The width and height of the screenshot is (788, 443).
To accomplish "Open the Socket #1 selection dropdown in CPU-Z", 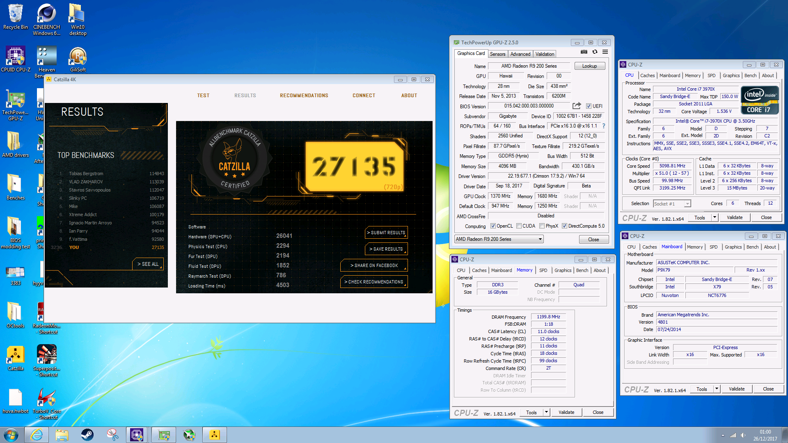I will [672, 203].
